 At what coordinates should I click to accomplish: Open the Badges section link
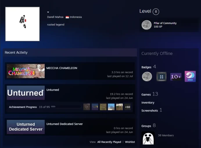coord(149,67)
